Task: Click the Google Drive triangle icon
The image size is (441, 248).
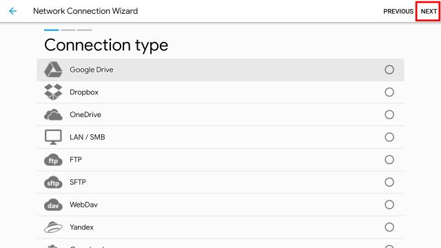Action: [x=53, y=70]
